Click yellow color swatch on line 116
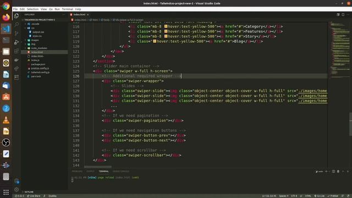 pos(166,26)
